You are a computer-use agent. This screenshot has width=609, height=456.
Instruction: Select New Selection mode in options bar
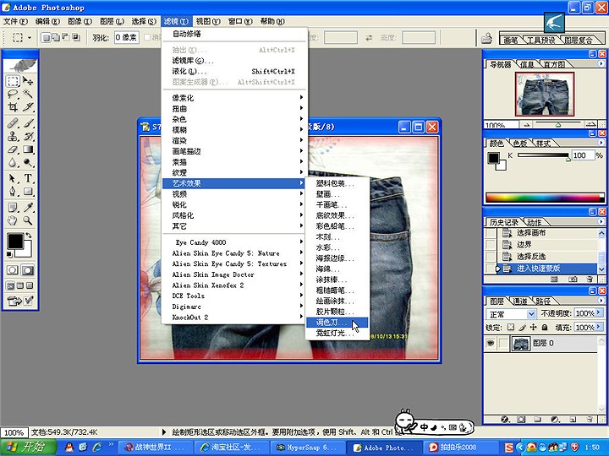[46, 38]
